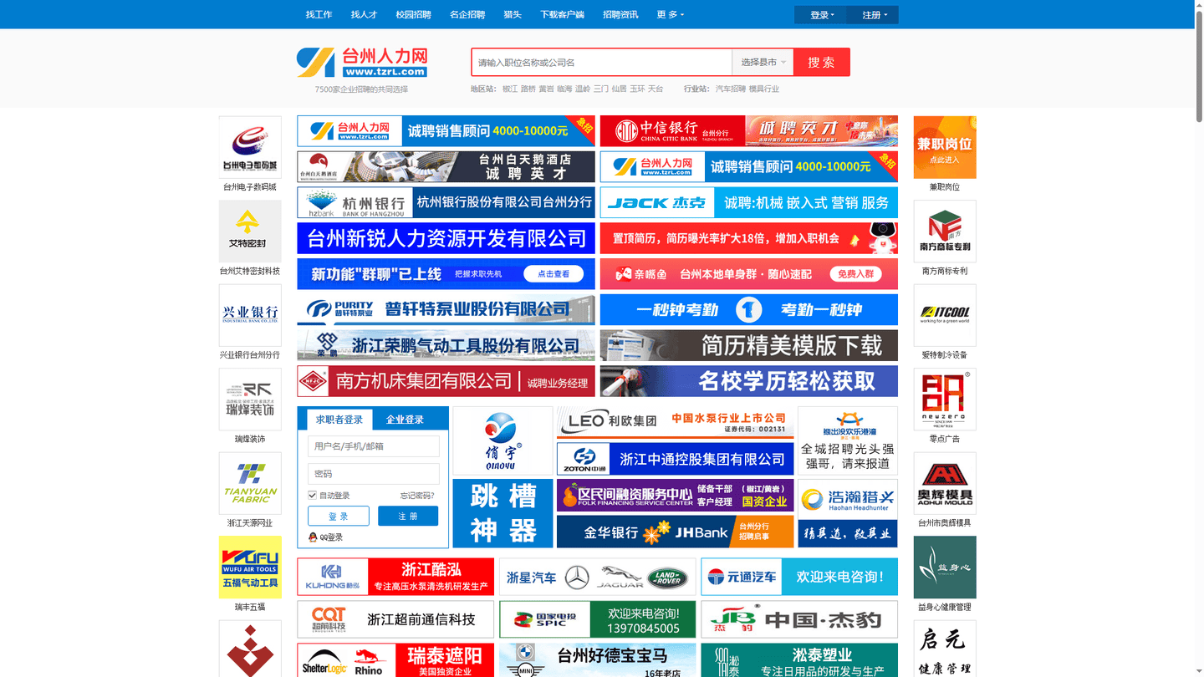This screenshot has height=677, width=1204.
Task: Open 零点广告 neuzero logo
Action: (x=945, y=400)
